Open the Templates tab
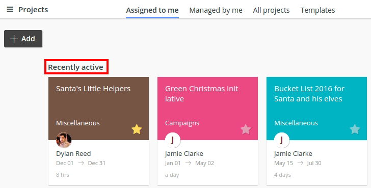Viewport: 371px width, 188px height. tap(317, 10)
